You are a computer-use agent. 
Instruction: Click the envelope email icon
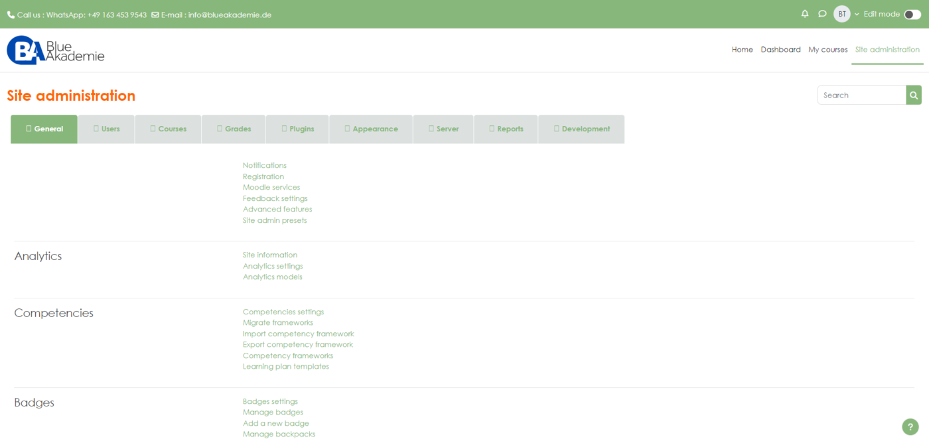(155, 15)
